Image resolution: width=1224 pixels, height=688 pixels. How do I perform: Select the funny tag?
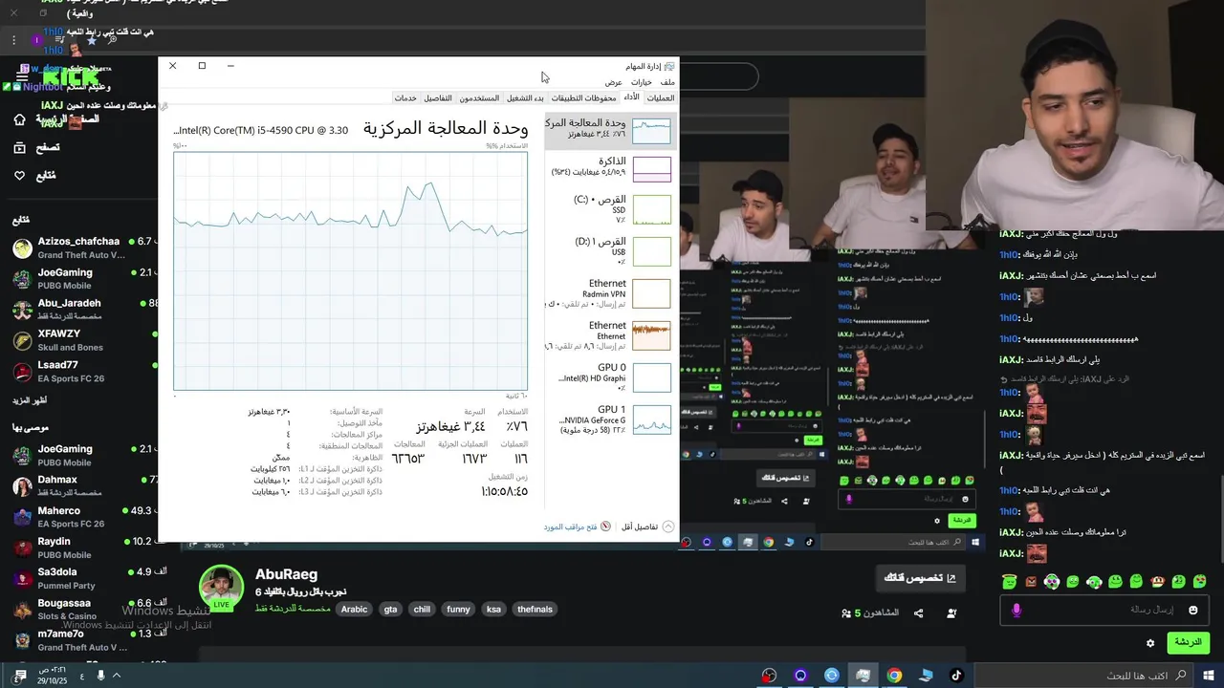[x=458, y=609]
